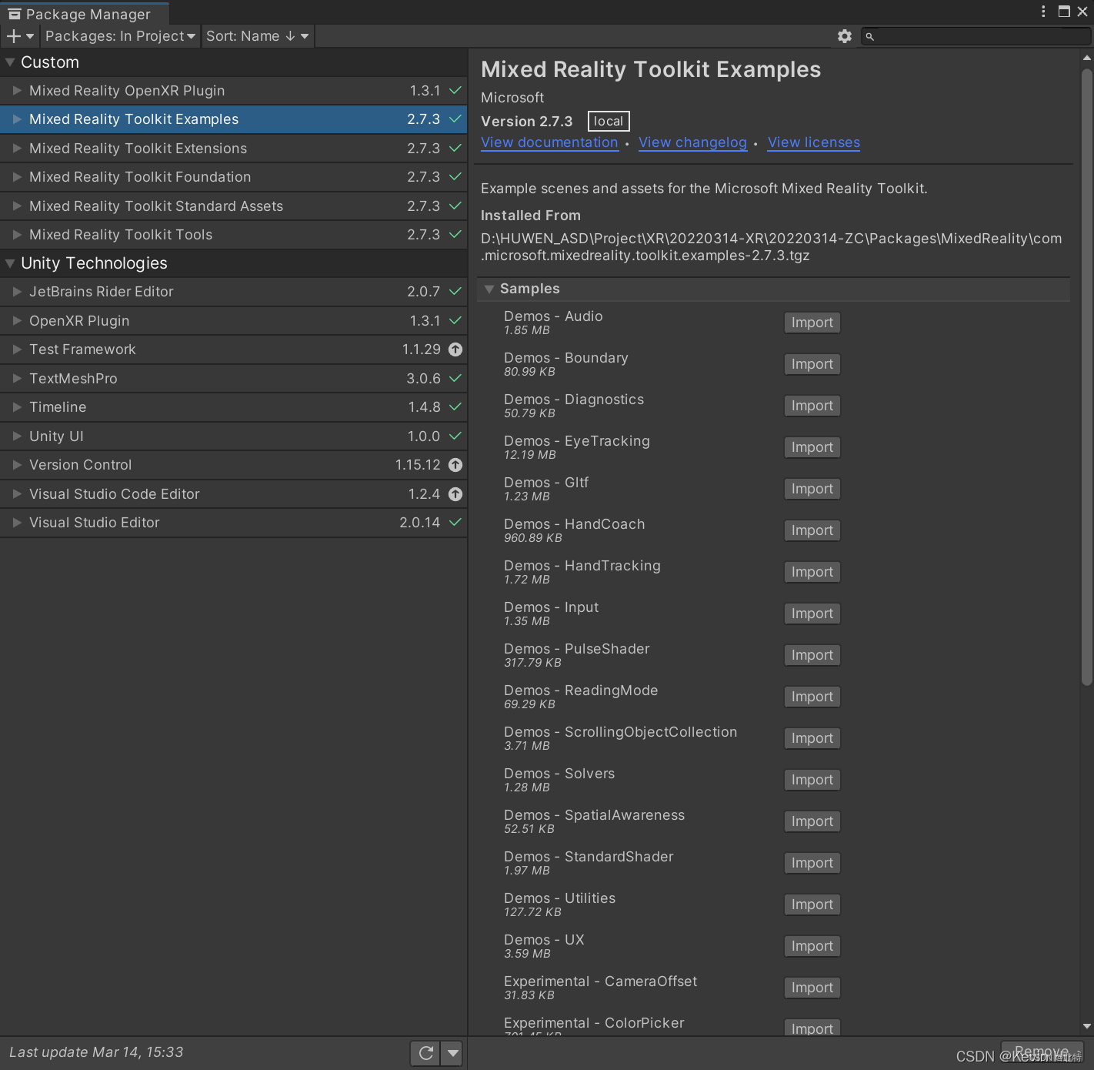Import the Demos - Gltf sample

click(812, 489)
